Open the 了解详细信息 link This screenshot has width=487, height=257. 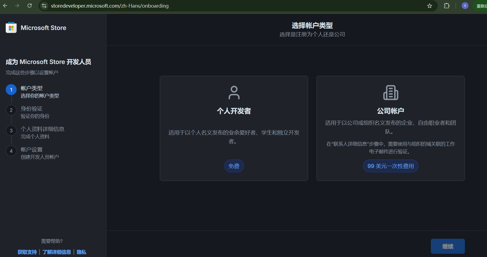(x=57, y=252)
